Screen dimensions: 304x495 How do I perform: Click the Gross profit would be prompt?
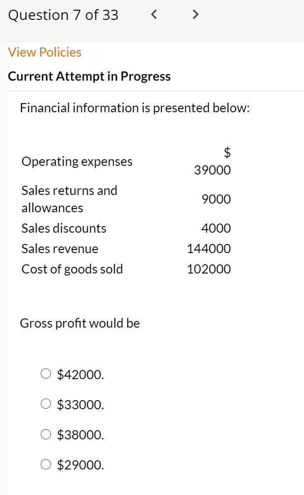[x=80, y=323]
